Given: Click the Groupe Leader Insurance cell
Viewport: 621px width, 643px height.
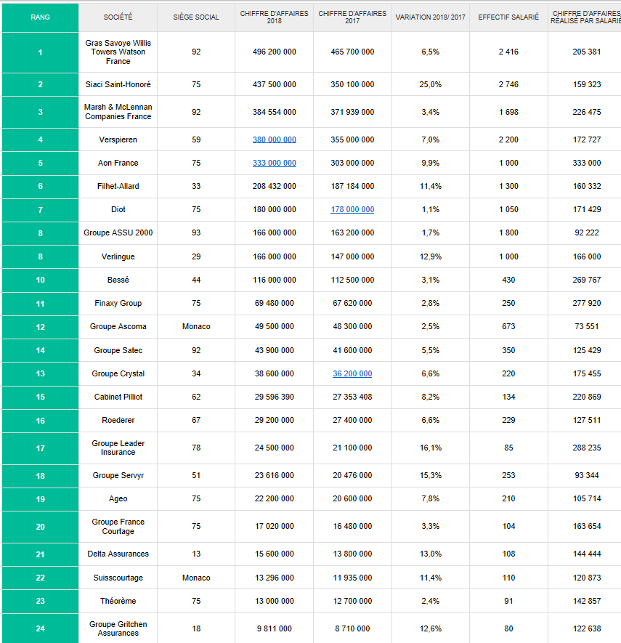Looking at the screenshot, I should pos(118,448).
